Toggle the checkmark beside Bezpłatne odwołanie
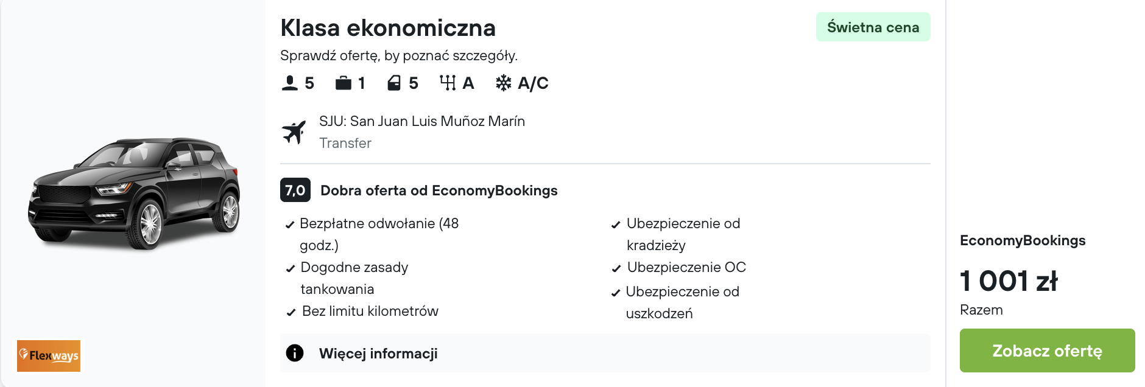This screenshot has width=1145, height=387. pos(289,224)
